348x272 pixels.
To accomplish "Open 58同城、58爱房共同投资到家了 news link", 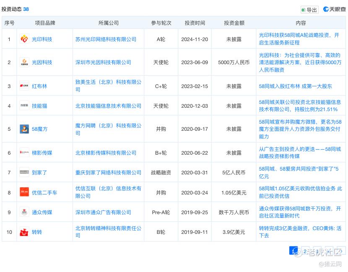I will 299,172.
